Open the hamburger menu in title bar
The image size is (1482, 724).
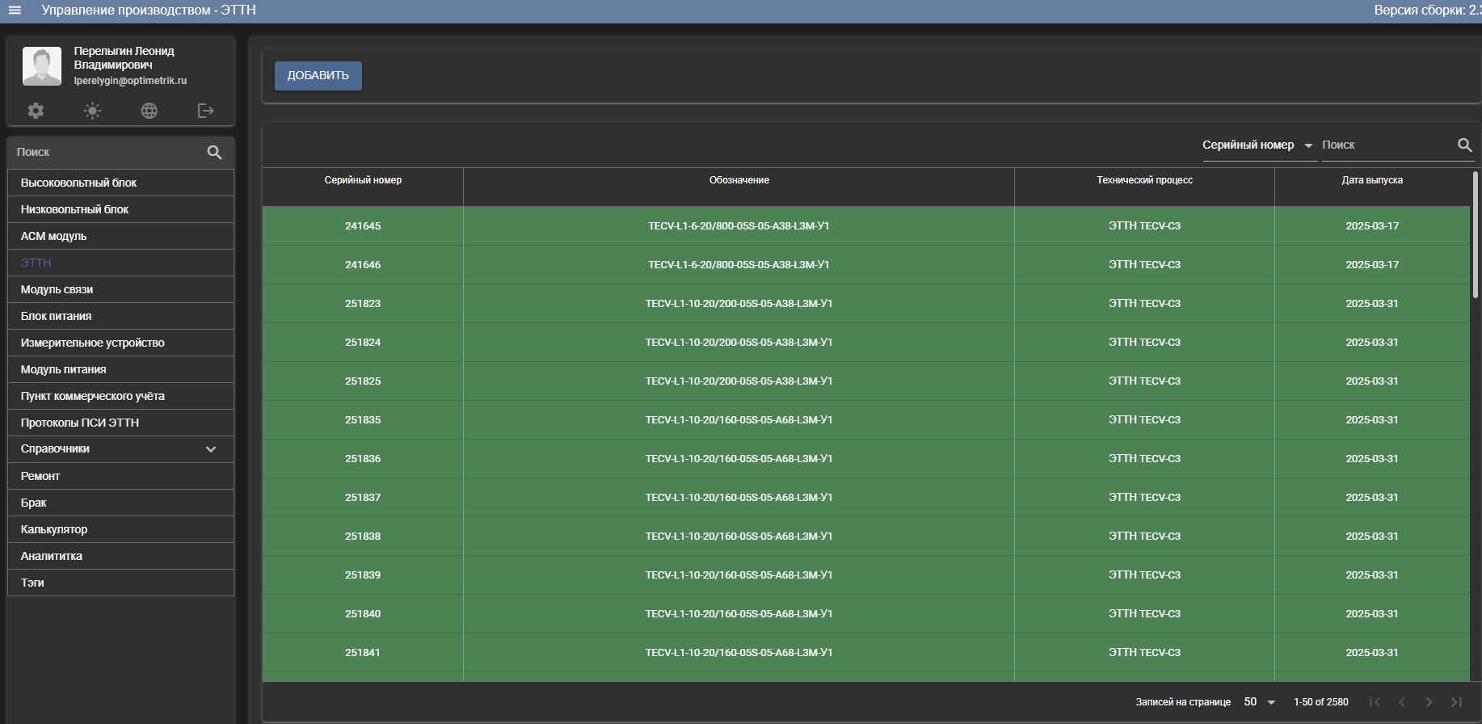point(15,11)
